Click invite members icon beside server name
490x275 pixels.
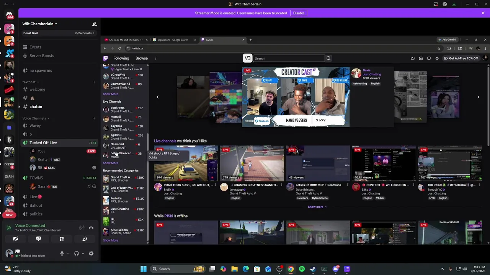point(94,24)
